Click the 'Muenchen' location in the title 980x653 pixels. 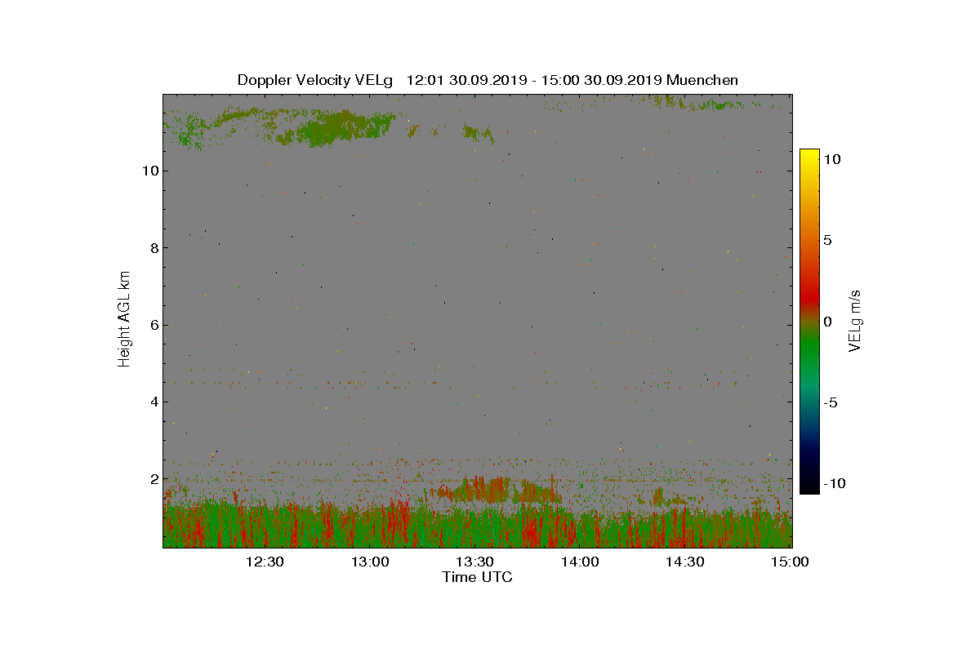click(x=702, y=80)
